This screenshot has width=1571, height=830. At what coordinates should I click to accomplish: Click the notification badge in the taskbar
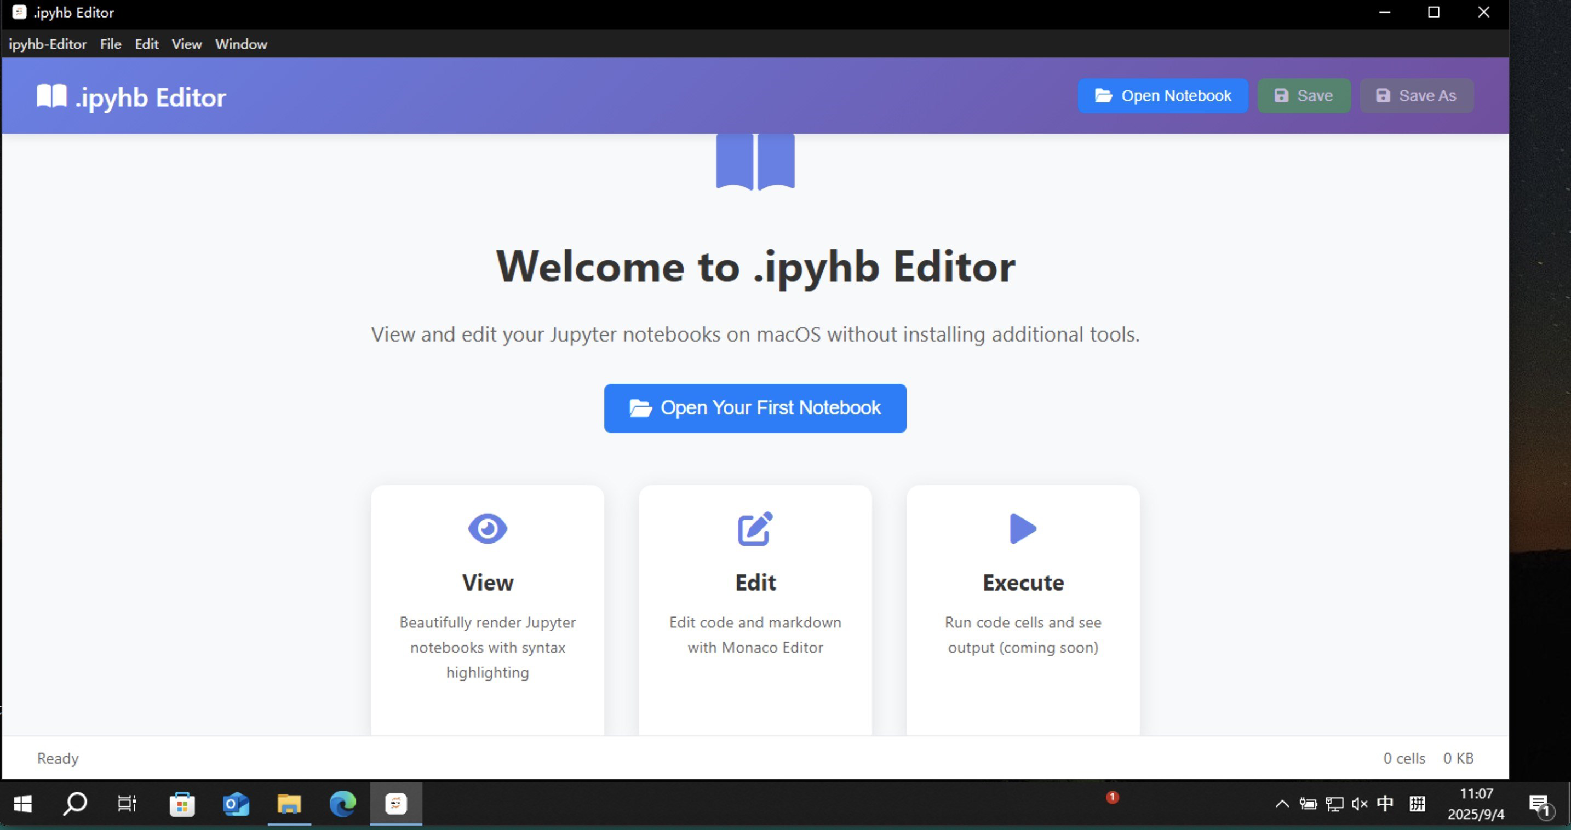1112,797
